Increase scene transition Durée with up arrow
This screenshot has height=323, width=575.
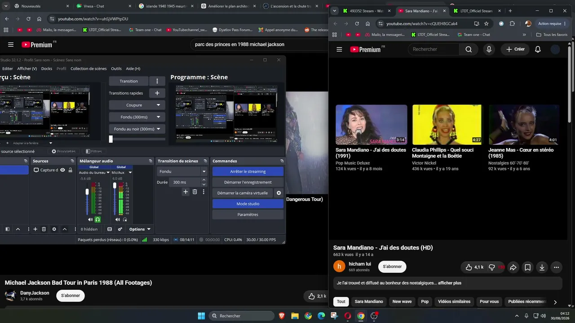coord(204,180)
